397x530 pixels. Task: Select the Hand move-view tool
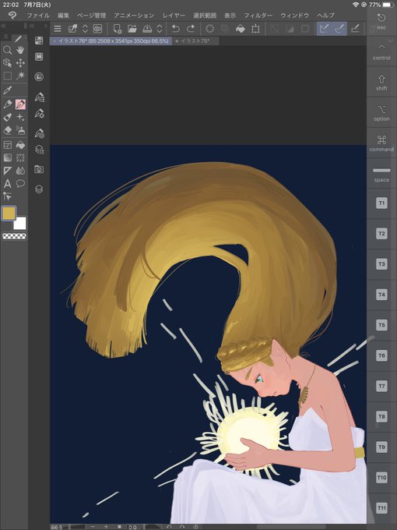(20, 51)
